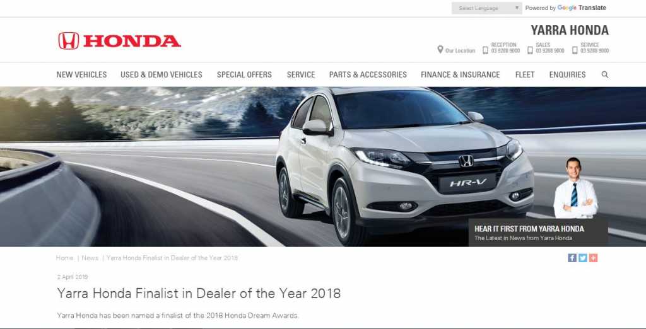Image resolution: width=646 pixels, height=329 pixels.
Task: Open more sharing options plus icon
Action: [593, 258]
